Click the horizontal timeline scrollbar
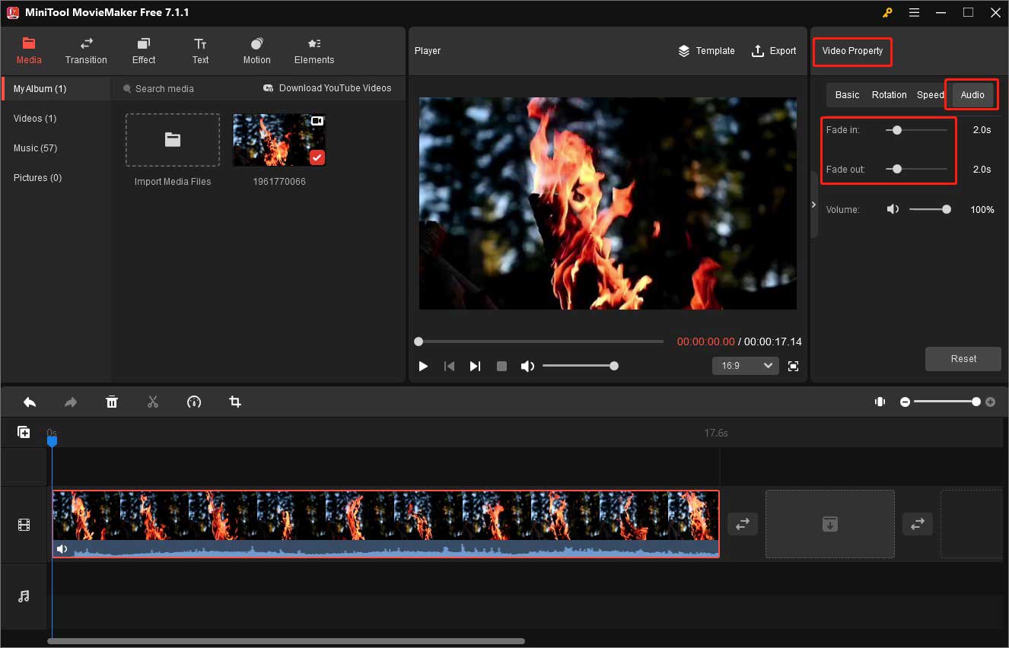Screen dimensions: 1009x648 [286, 641]
